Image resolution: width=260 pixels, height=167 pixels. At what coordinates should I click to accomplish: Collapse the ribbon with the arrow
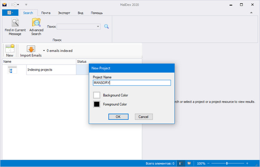tap(256, 13)
